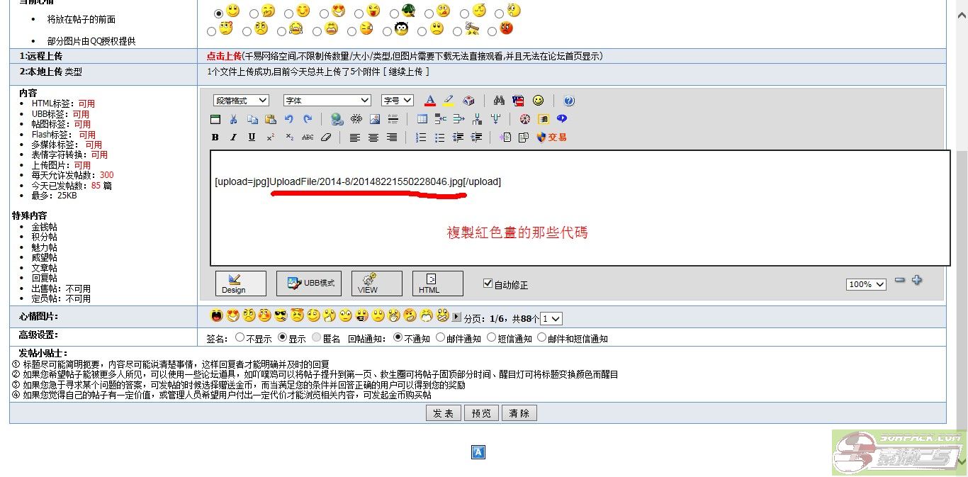The height and width of the screenshot is (477, 968).
Task: Click the scissors Cut icon
Action: [234, 119]
